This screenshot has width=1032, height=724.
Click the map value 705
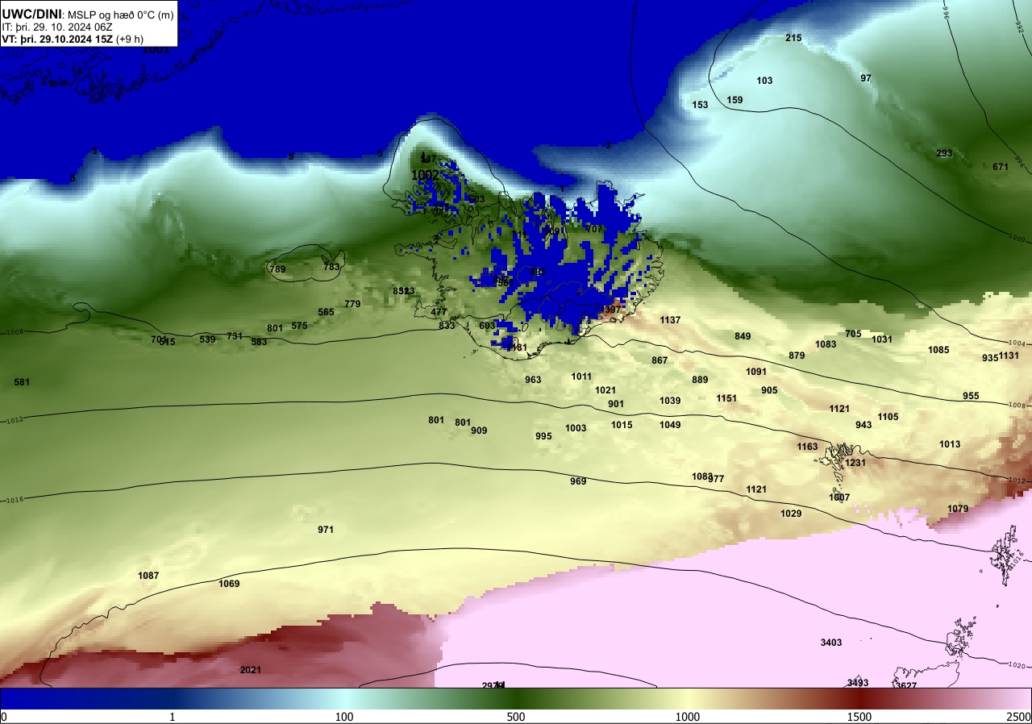[853, 334]
